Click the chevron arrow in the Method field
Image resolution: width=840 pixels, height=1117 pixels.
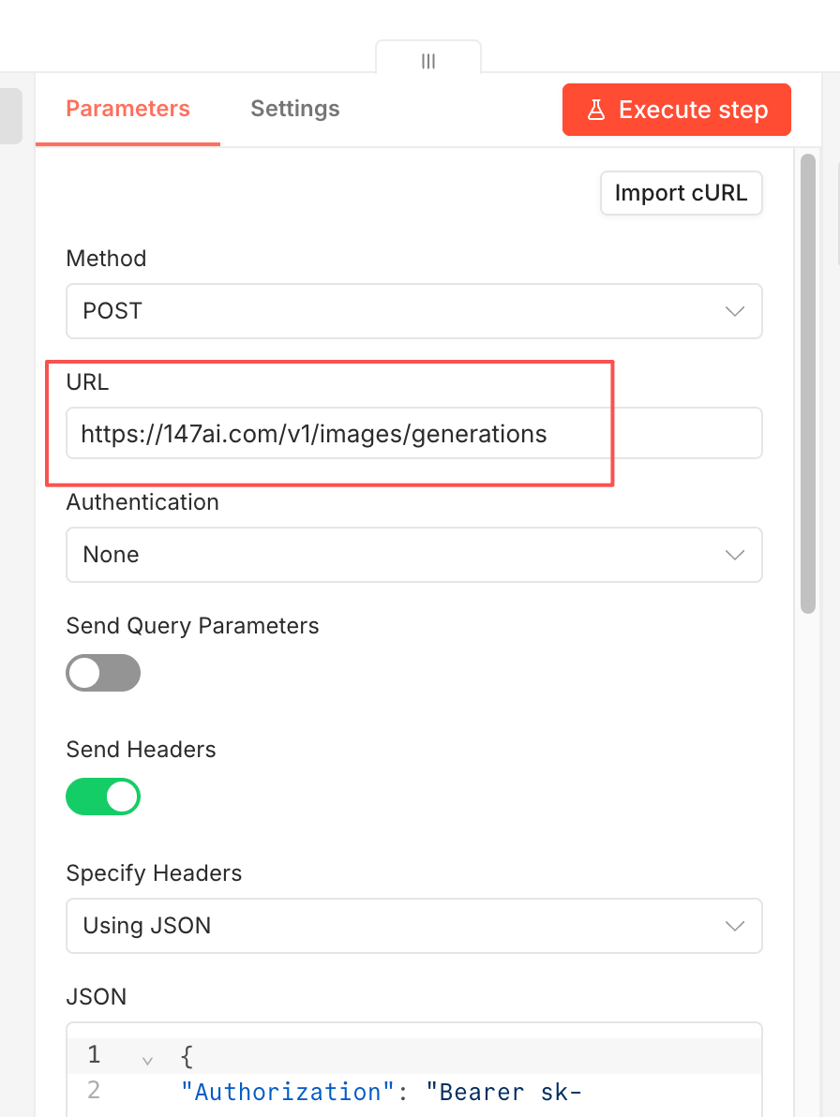[x=735, y=311]
